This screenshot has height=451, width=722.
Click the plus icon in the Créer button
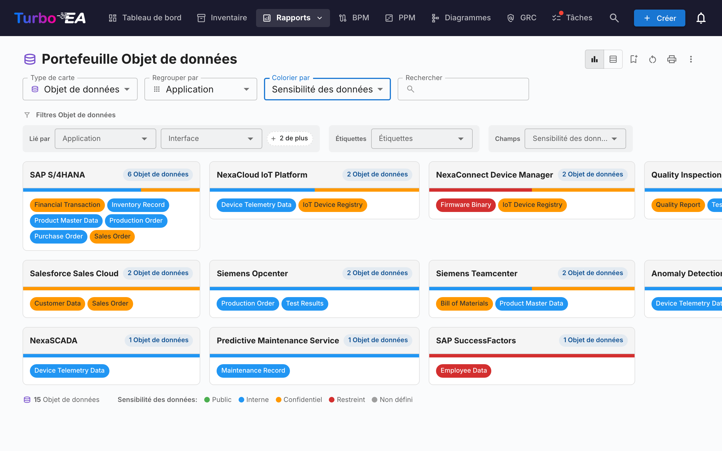(647, 18)
